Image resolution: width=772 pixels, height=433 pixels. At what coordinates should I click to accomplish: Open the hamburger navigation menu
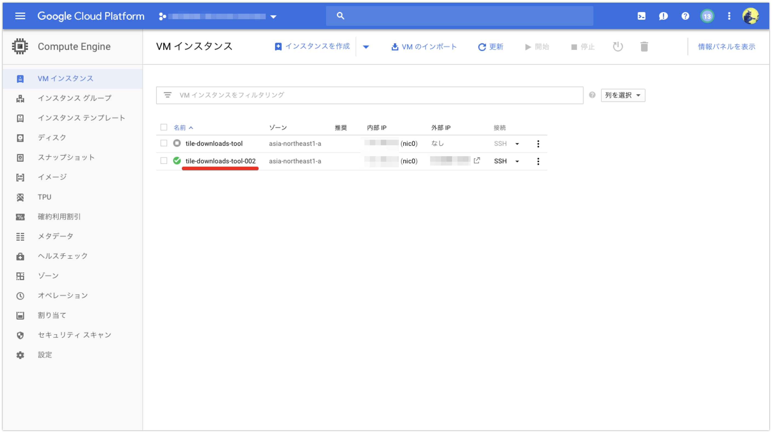click(20, 16)
